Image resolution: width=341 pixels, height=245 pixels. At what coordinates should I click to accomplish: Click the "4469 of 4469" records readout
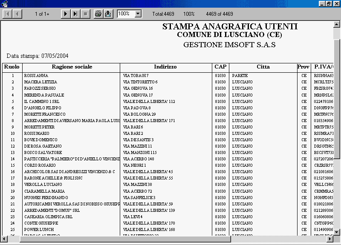tap(220, 14)
